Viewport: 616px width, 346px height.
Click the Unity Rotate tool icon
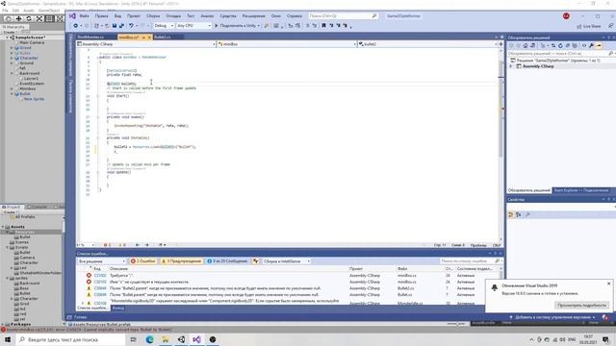pos(29,18)
